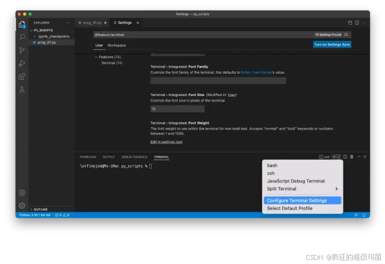Viewport: 385px width, 264px height.
Task: Click the Turn on Settings Sync button
Action: click(332, 44)
